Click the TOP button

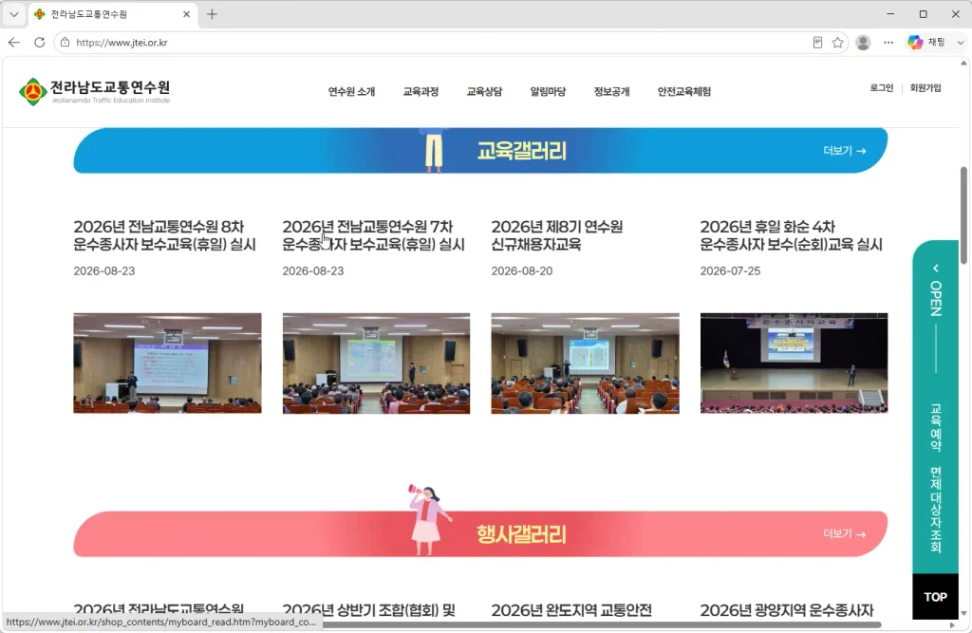(935, 596)
